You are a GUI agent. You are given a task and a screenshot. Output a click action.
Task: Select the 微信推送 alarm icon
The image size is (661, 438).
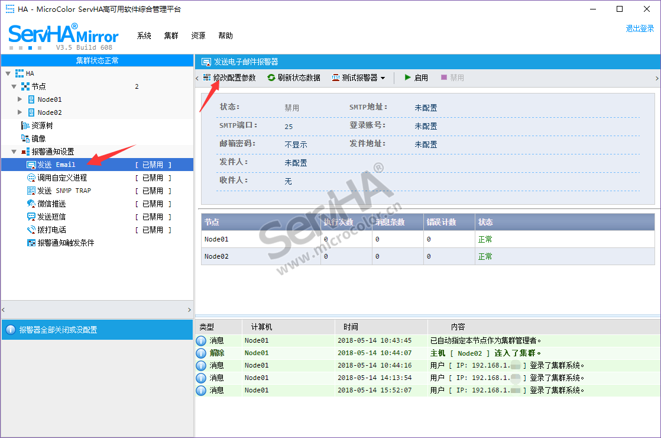(31, 204)
